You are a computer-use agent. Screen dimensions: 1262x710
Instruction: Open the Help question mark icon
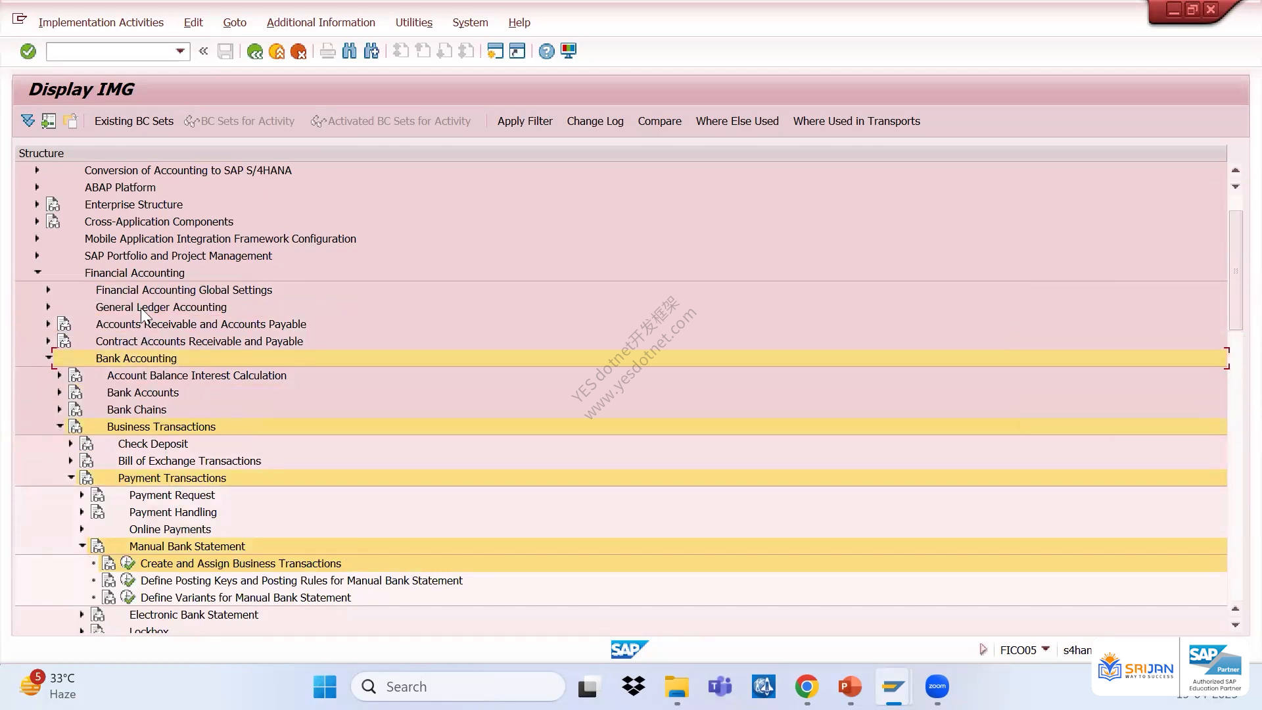pyautogui.click(x=546, y=51)
